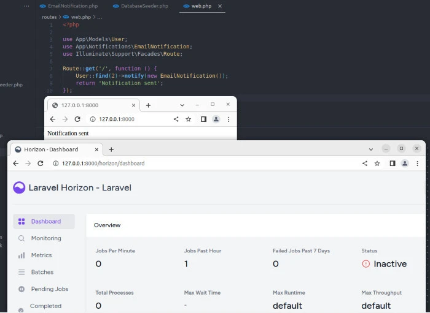Open new tab in Horizon browser
Viewport: 430px width, 313px height.
(111, 149)
